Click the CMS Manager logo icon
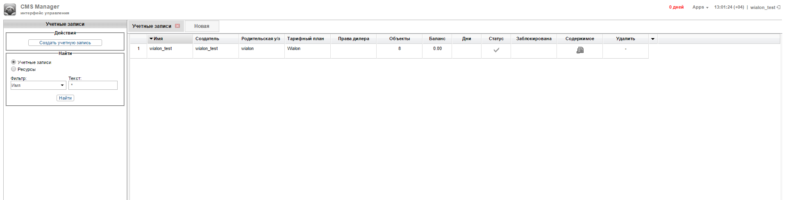This screenshot has height=200, width=786. pos(10,9)
